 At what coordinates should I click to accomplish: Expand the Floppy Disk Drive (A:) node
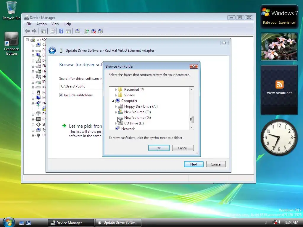click(116, 106)
